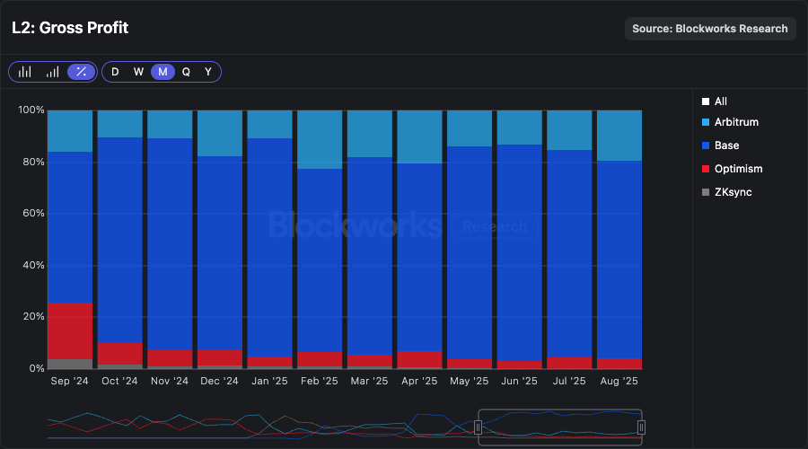
Task: Click left handle of range selector
Action: (479, 427)
